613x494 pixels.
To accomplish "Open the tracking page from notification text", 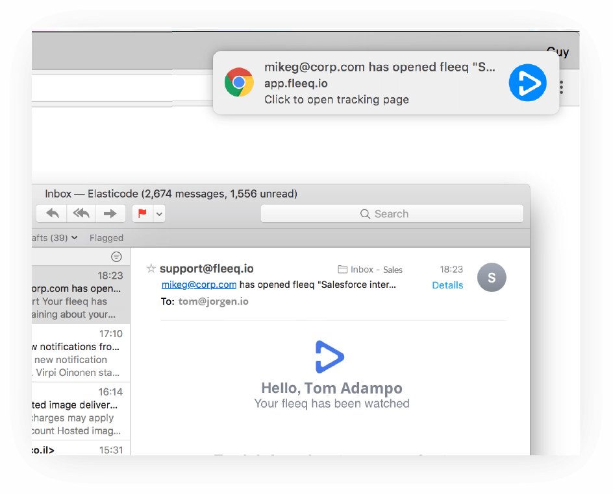I will click(x=336, y=99).
